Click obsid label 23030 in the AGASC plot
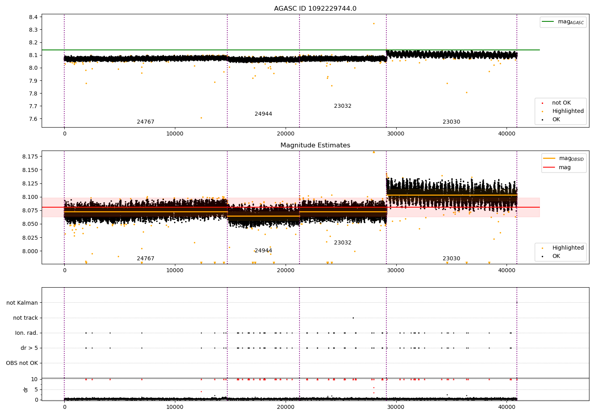 451,122
